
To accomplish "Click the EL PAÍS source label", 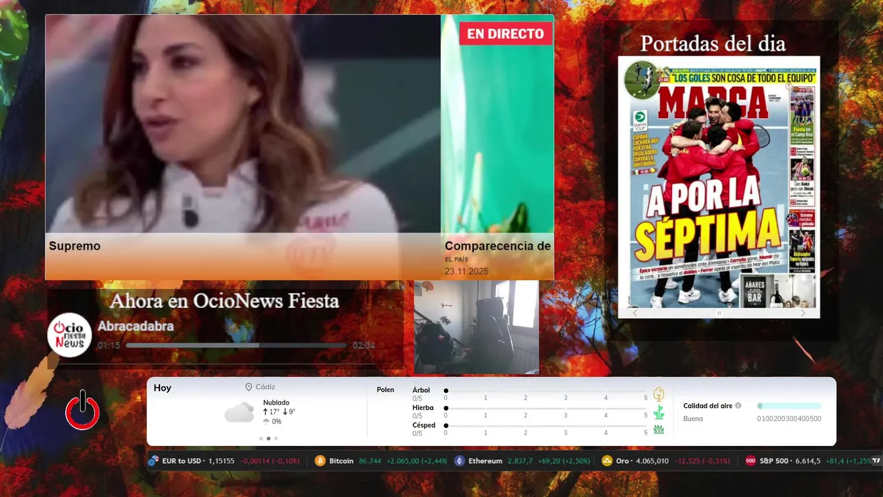I will [457, 260].
